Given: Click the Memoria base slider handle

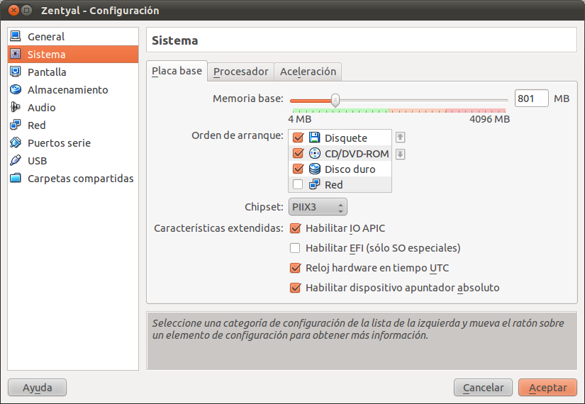Looking at the screenshot, I should [335, 101].
